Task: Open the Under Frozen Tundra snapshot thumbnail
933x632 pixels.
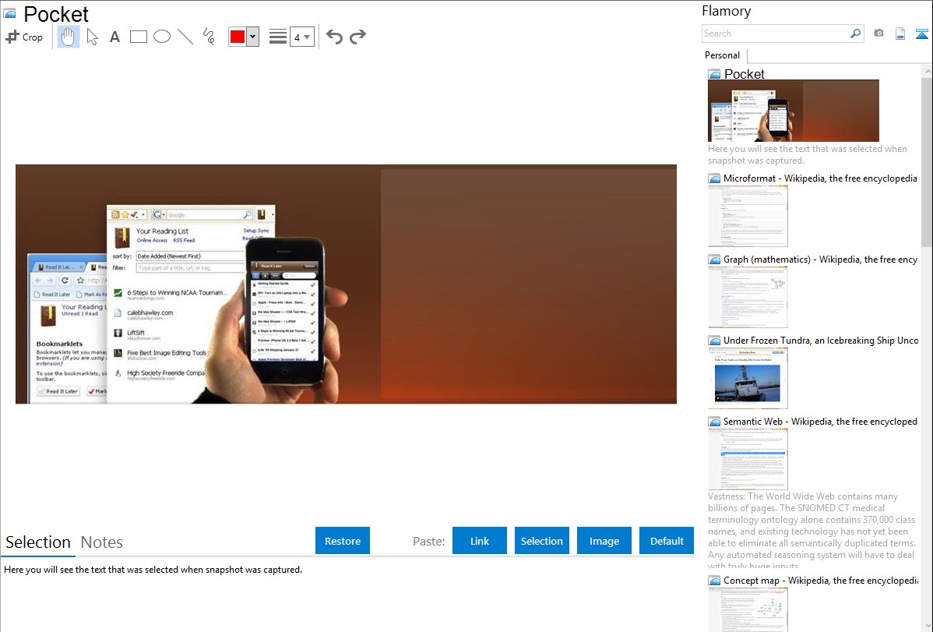Action: click(x=748, y=378)
